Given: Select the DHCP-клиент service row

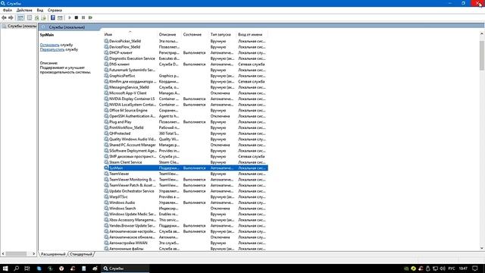Looking at the screenshot, I should pos(186,52).
